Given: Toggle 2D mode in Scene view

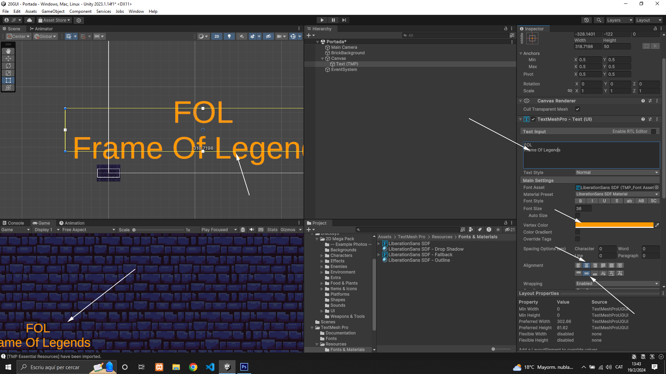Looking at the screenshot, I should pyautogui.click(x=217, y=36).
